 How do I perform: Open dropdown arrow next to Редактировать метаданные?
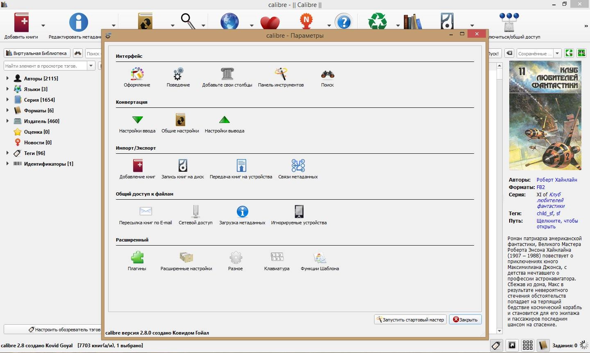tap(114, 25)
